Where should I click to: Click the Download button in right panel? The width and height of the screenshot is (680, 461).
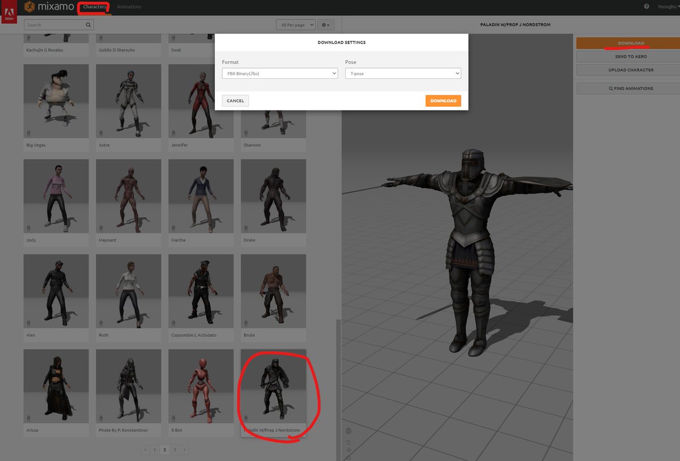click(x=628, y=43)
